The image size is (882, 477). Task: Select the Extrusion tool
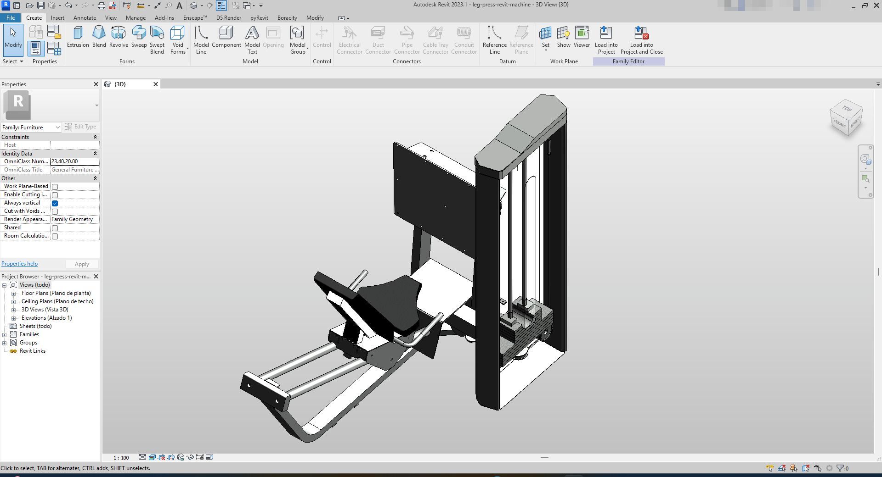click(78, 37)
